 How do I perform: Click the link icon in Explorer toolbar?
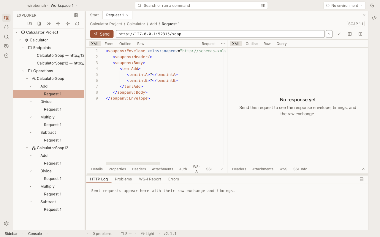tap(49, 23)
